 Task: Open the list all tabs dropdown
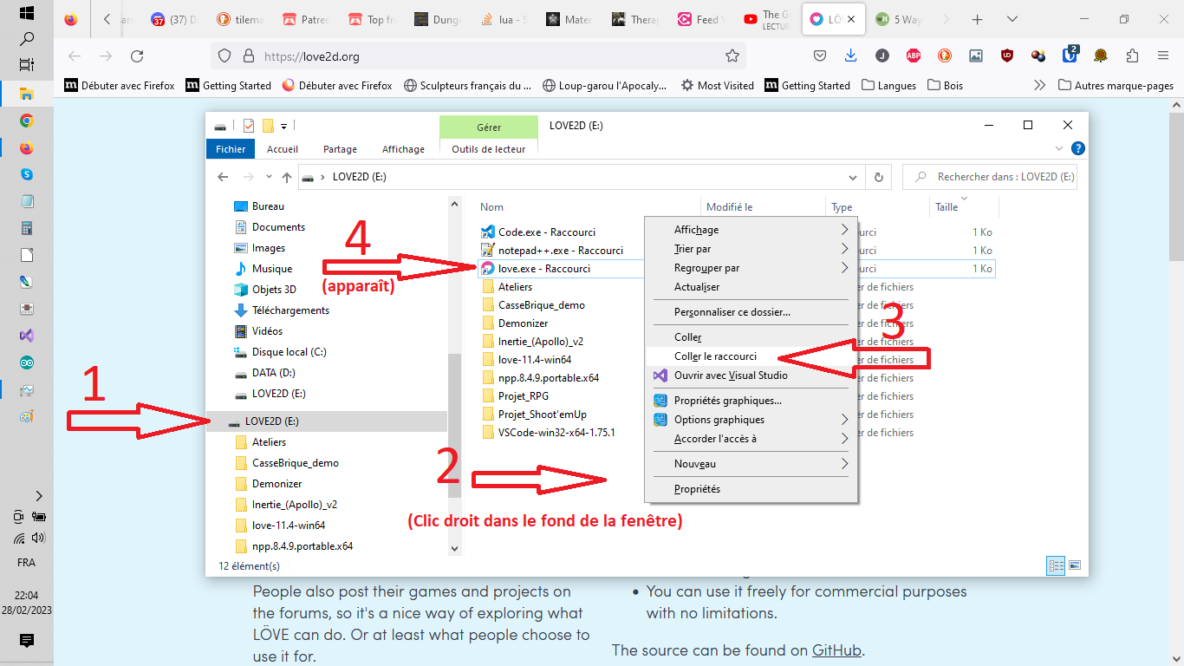[x=1013, y=19]
